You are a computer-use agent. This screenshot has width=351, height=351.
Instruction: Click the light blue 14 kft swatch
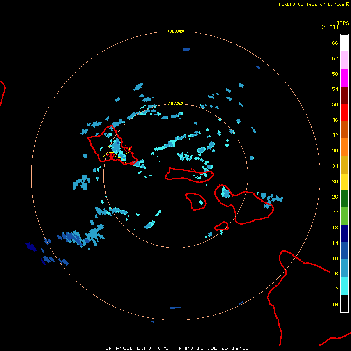click(x=344, y=269)
